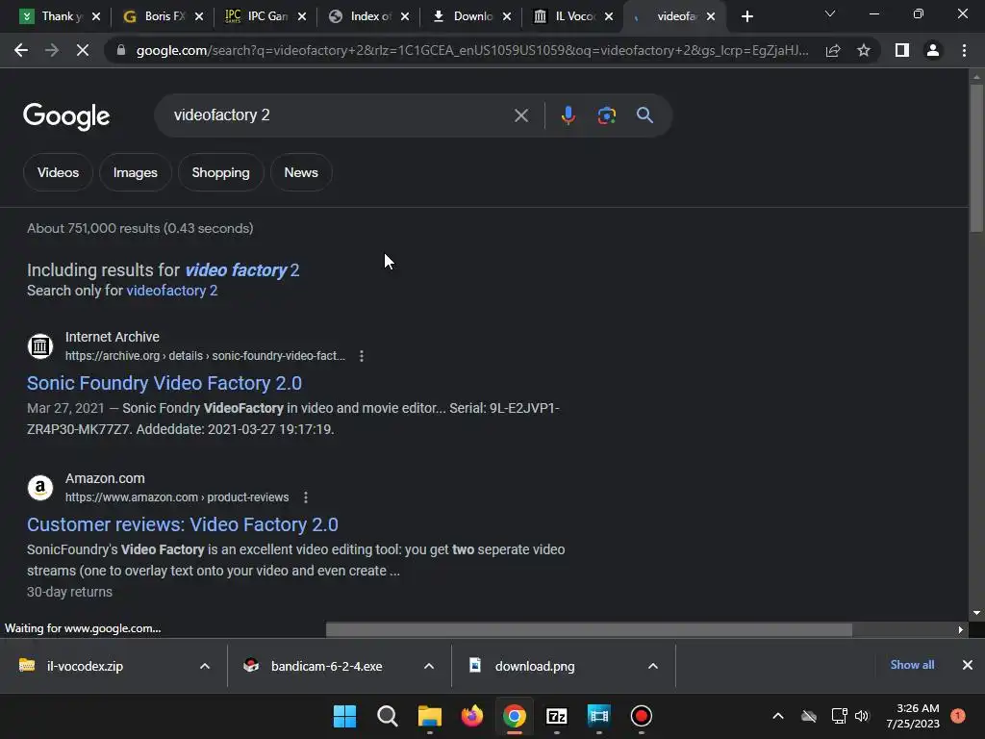Image resolution: width=985 pixels, height=739 pixels.
Task: Click the address bar URL
Action: pos(471,50)
